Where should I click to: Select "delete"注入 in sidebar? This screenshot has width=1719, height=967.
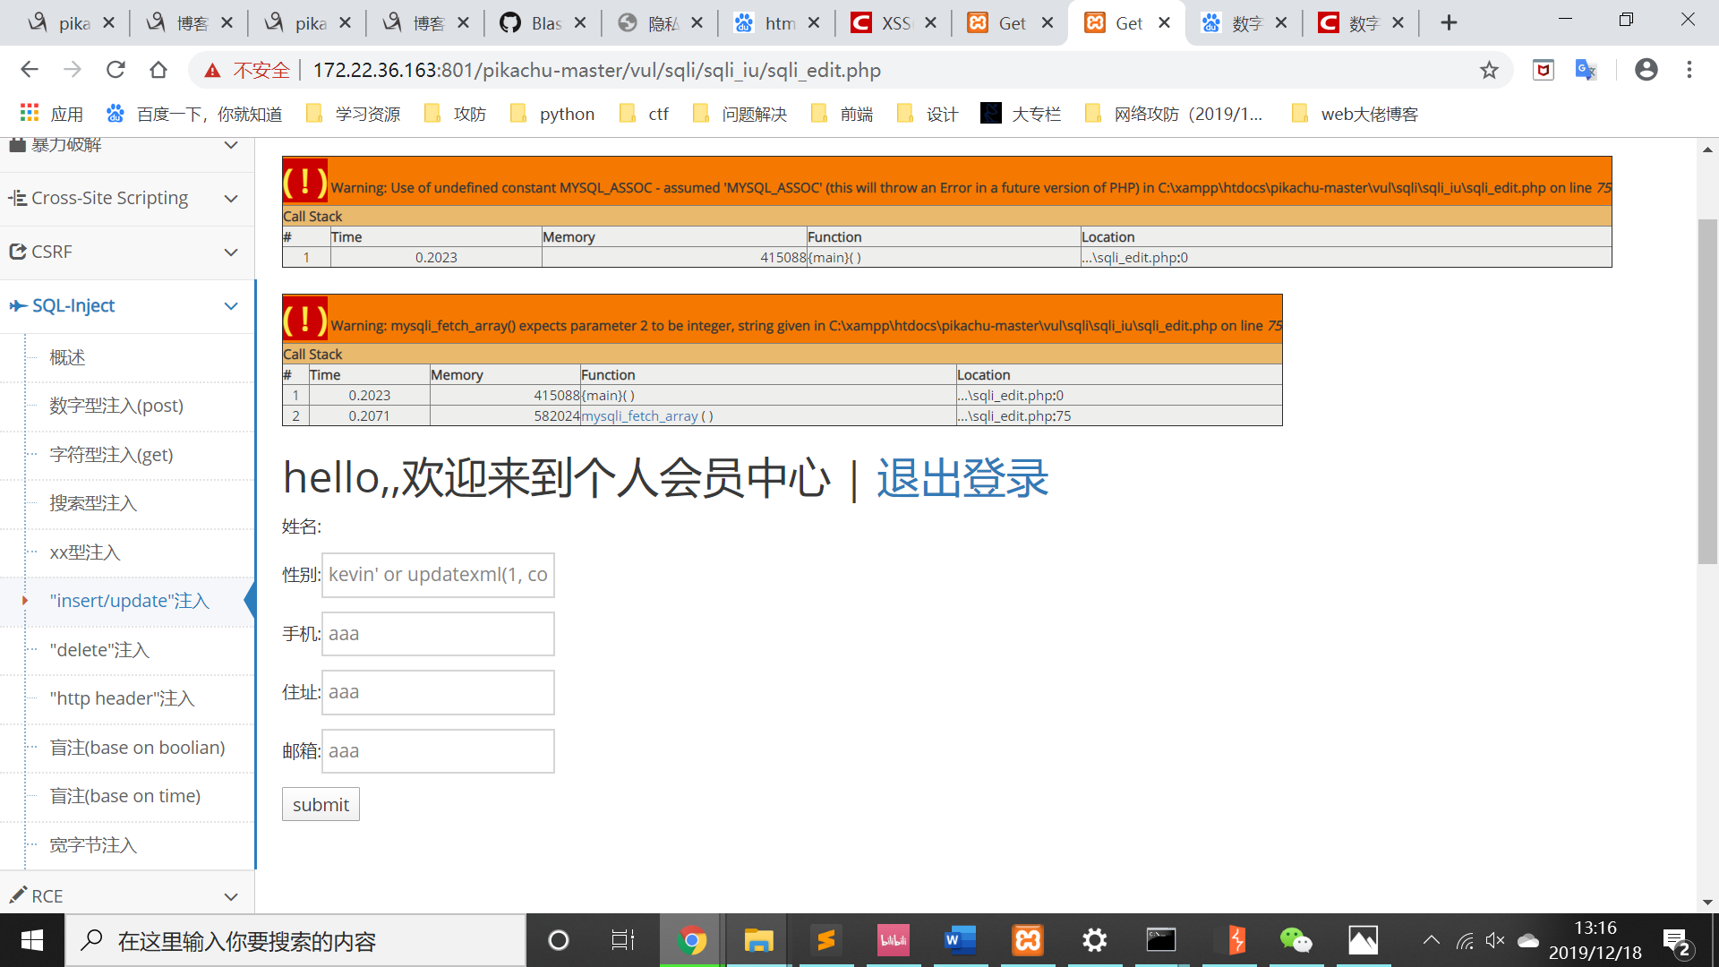tap(99, 650)
